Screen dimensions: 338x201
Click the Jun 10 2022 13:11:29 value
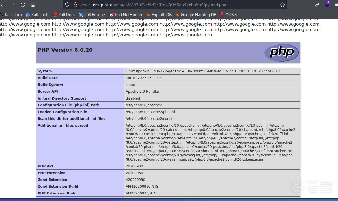click(x=144, y=78)
